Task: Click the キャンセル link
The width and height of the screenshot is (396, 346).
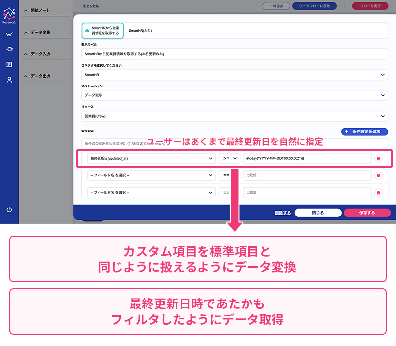Action: coord(91,6)
